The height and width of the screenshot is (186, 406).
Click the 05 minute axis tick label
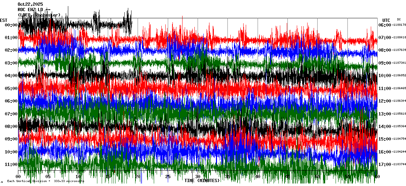coord(48,177)
